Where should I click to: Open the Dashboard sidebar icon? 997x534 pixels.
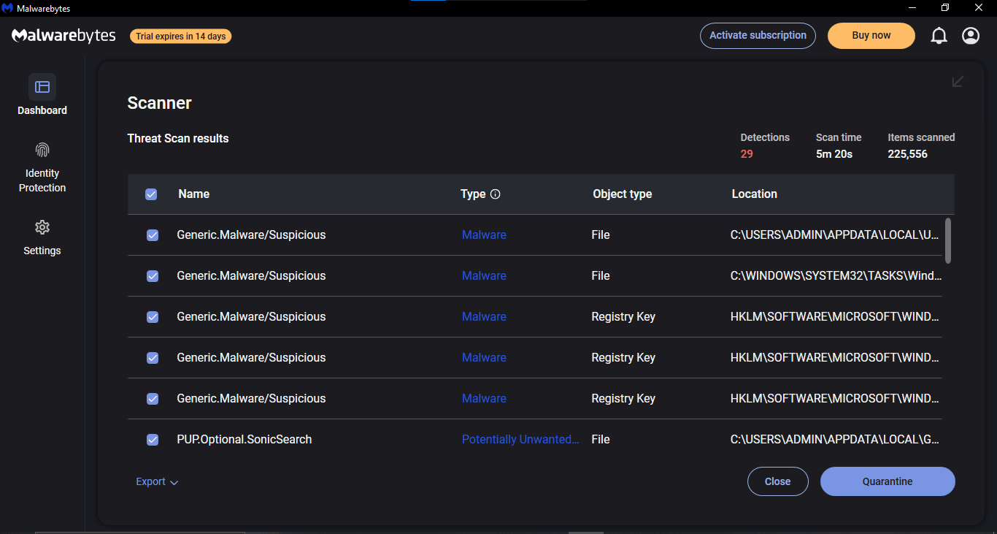pos(42,87)
